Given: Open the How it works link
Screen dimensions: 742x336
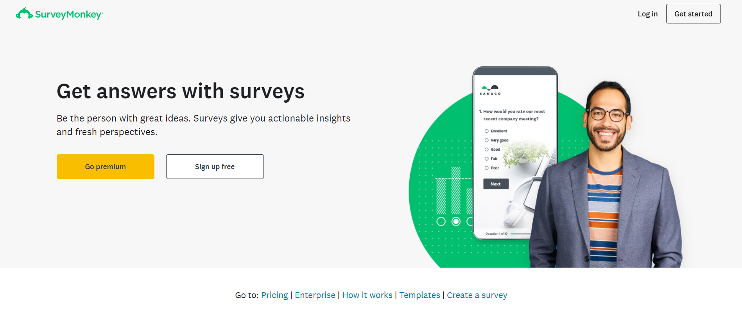Looking at the screenshot, I should [367, 295].
